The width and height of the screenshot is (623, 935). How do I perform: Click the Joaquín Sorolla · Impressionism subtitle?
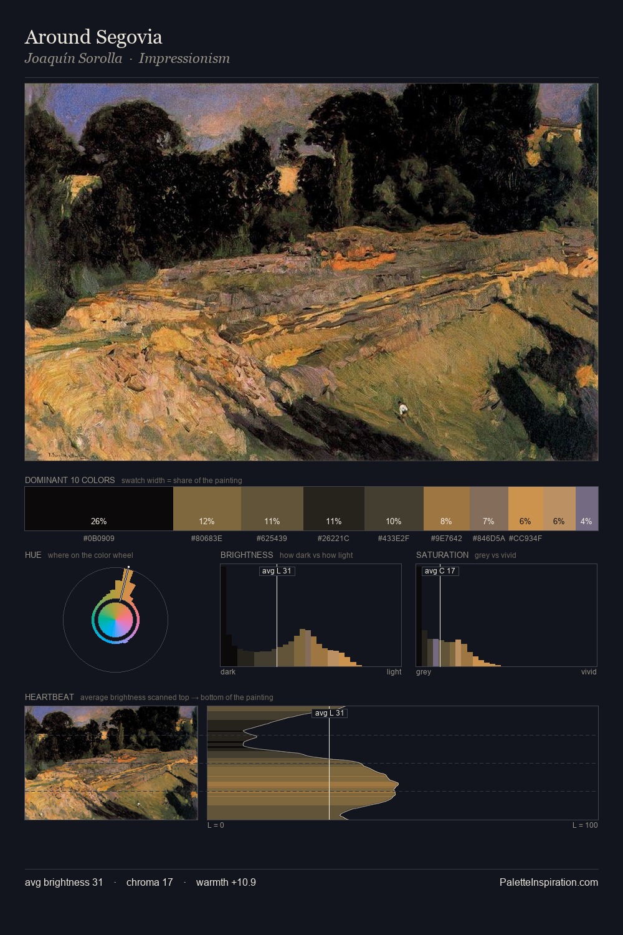(x=127, y=59)
